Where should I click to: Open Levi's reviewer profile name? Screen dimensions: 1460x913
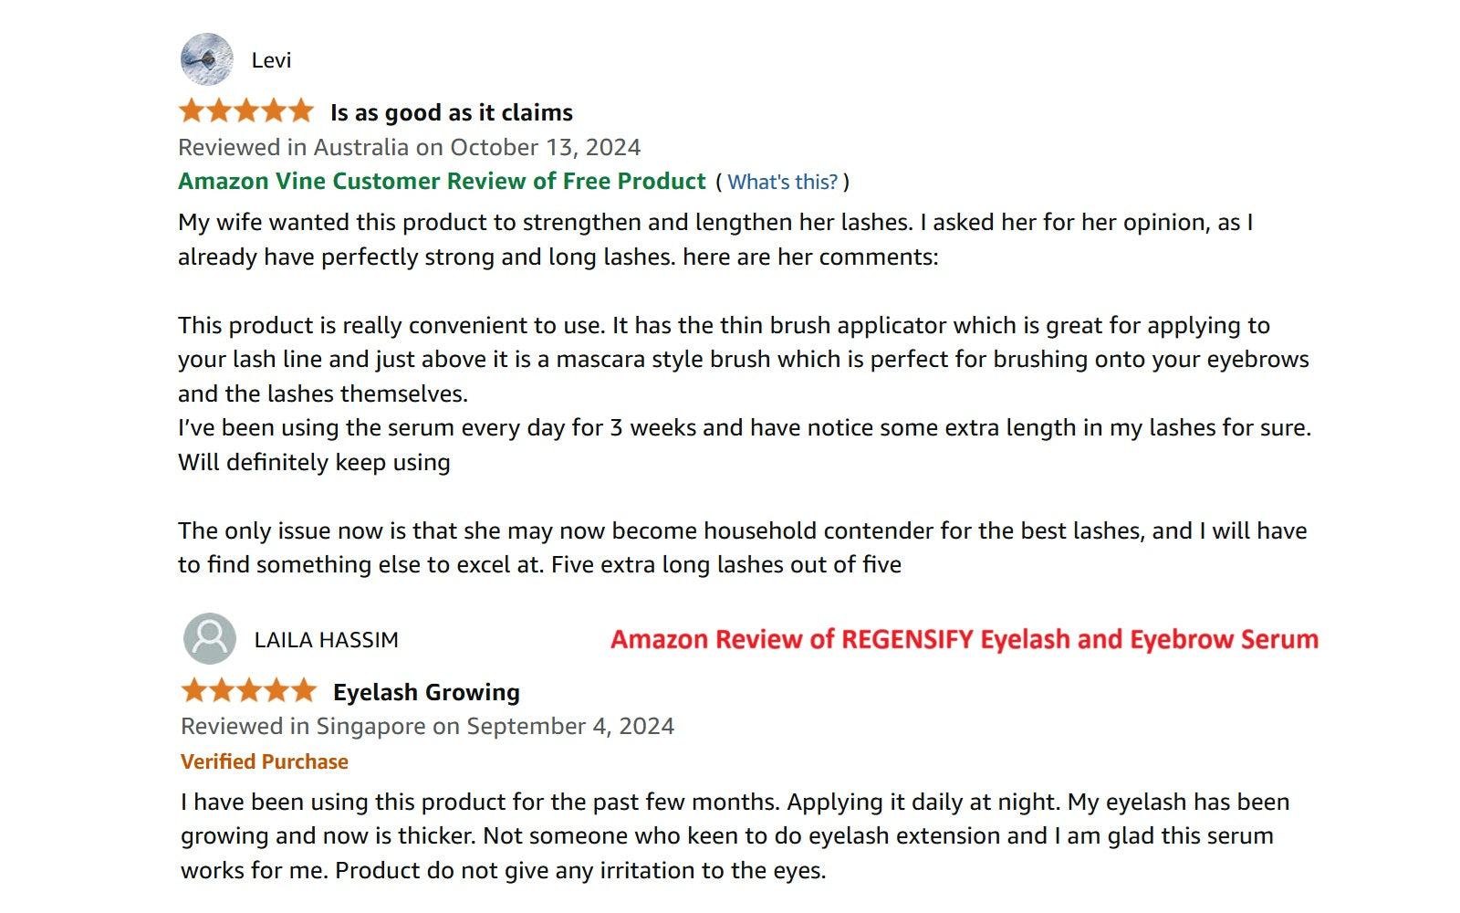(x=271, y=60)
